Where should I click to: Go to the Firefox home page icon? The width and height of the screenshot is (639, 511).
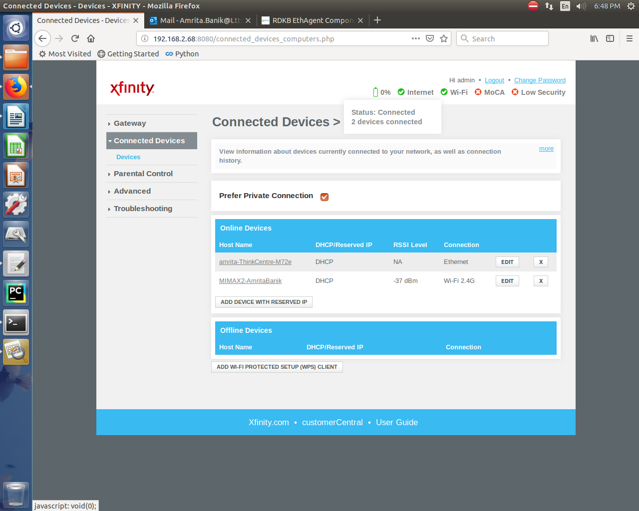(x=91, y=38)
